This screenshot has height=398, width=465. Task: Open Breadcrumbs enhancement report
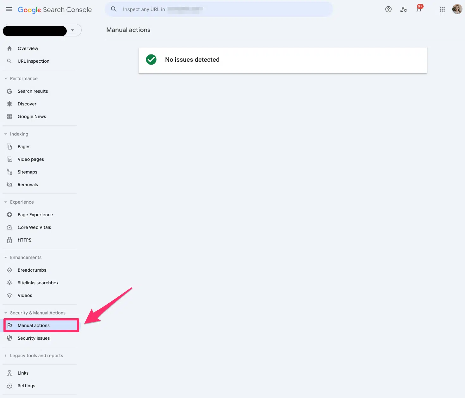[x=32, y=270]
